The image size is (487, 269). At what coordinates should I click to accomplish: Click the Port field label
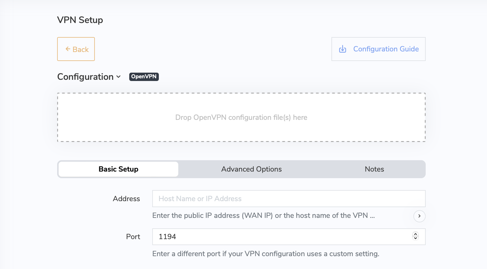click(x=133, y=236)
